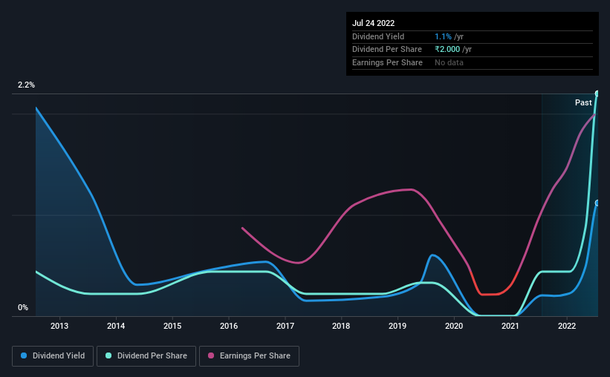The width and height of the screenshot is (610, 377).
Task: Click the blue Dividend Yield endpoint marker
Action: 597,203
